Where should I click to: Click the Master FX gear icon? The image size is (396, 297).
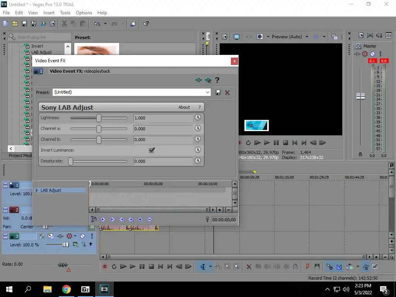[365, 54]
